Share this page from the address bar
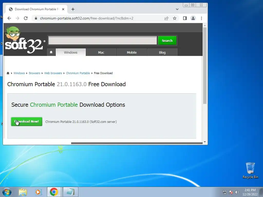Viewport: 263px width, 197px height. [x=166, y=18]
